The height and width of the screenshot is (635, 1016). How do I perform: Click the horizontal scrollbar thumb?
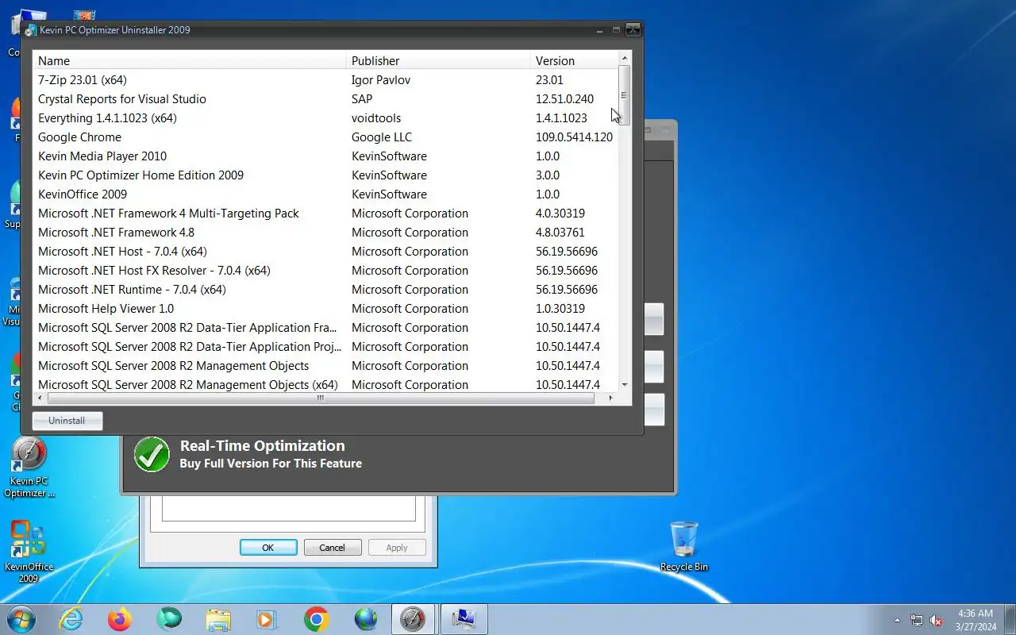pyautogui.click(x=321, y=398)
